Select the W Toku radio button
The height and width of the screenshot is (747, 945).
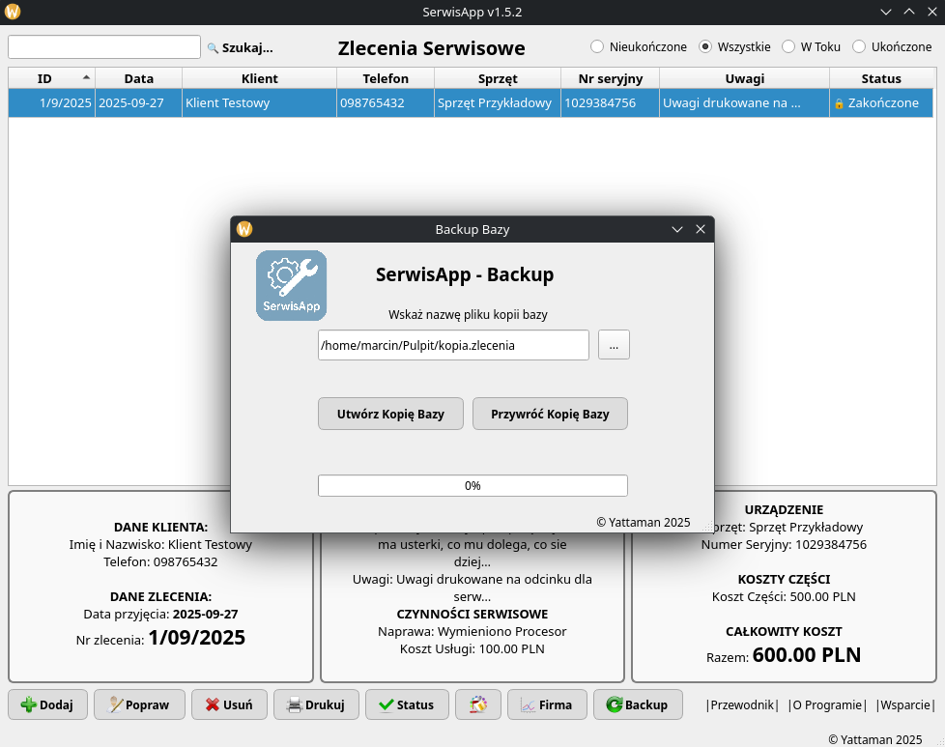tap(788, 46)
